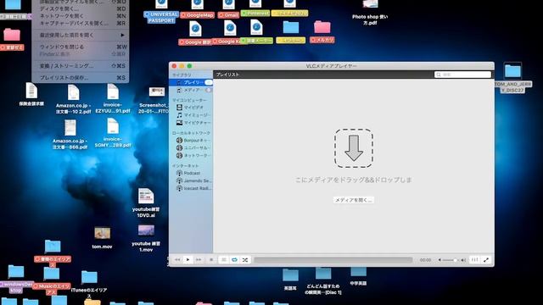The image size is (543, 305).
Task: Select the TOM_AND_JERRY_DISC27 folder
Action: coord(512,77)
